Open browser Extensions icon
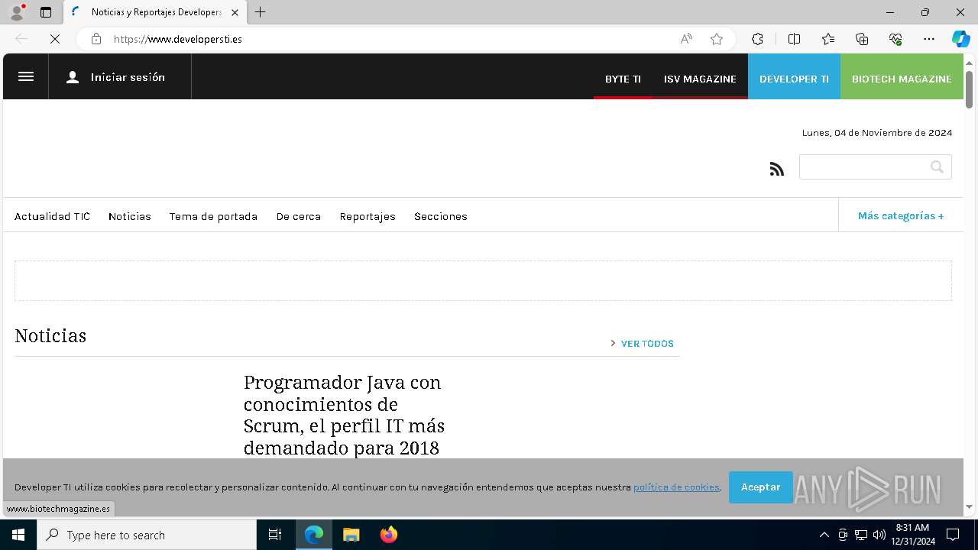Screen dimensions: 978x550 [x=757, y=39]
